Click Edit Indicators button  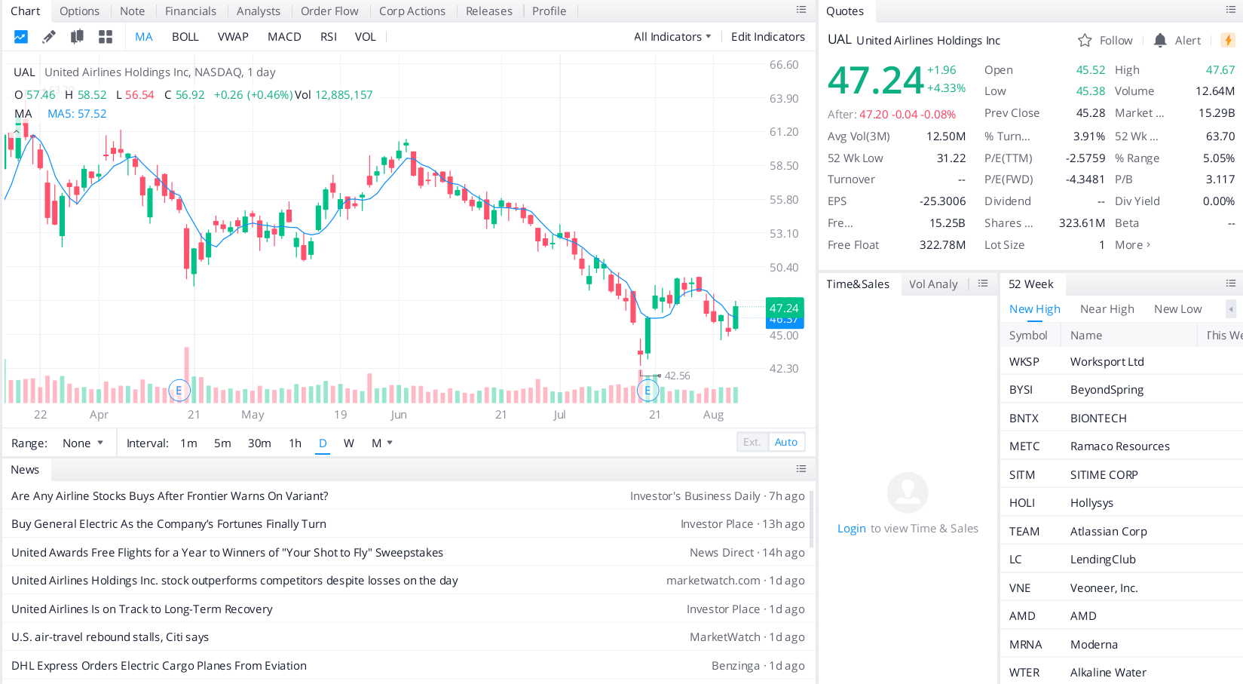point(767,37)
